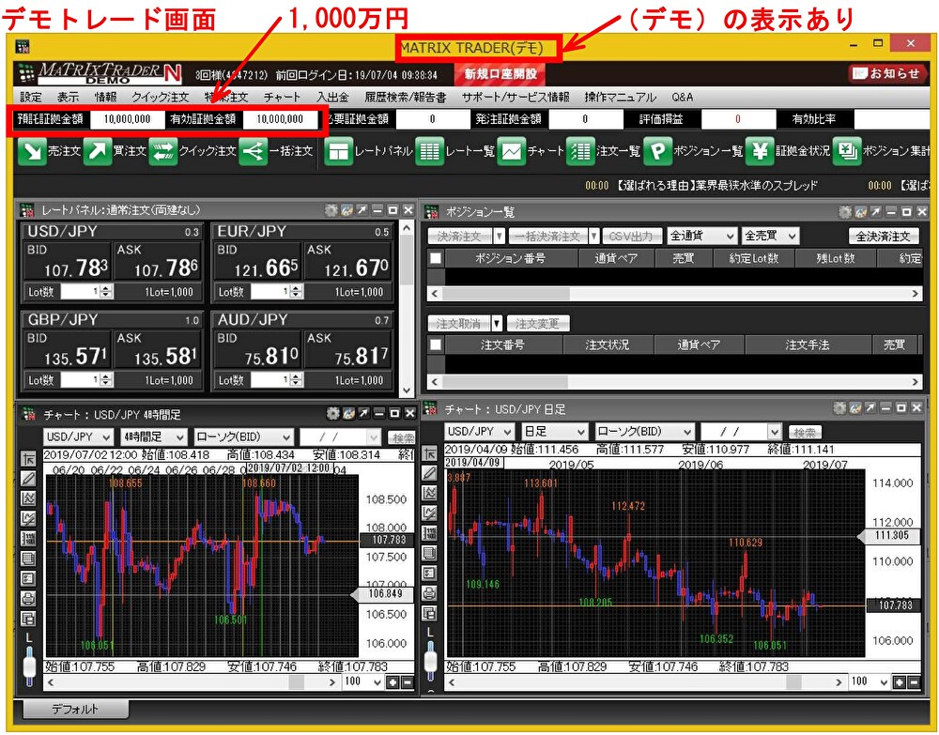Open the Rate list (レート一覧) toolbar icon
Screen dimensions: 939x735
click(x=429, y=151)
